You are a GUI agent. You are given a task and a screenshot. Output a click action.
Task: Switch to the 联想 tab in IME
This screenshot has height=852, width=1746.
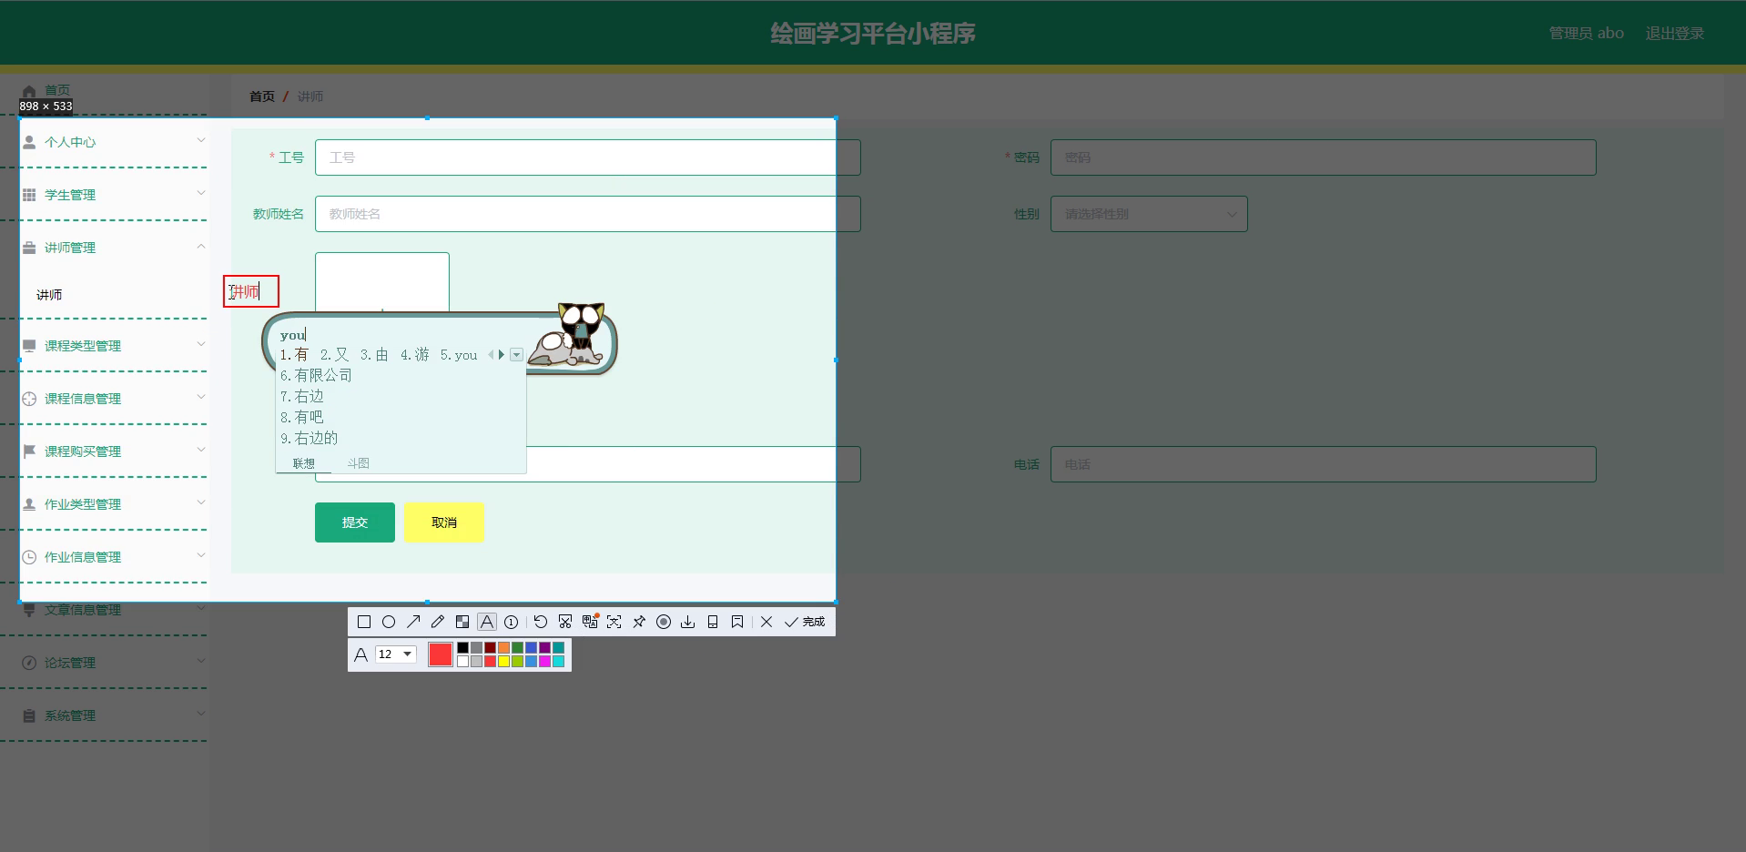tap(304, 463)
